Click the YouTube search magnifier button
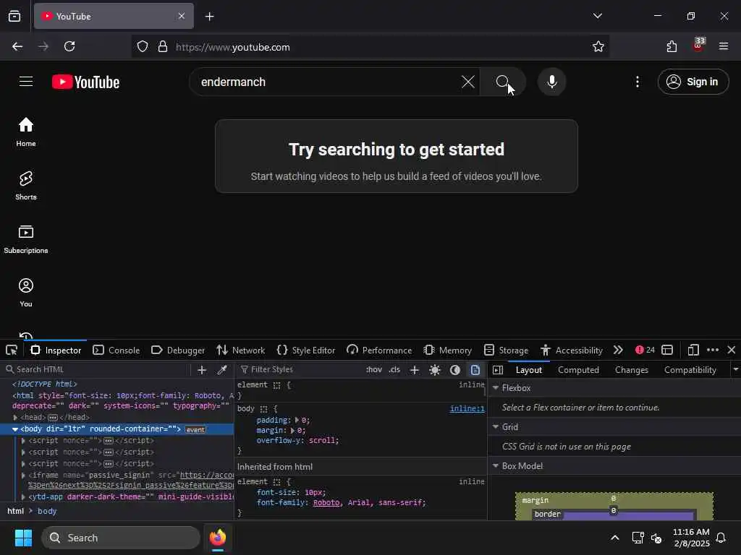 502,82
